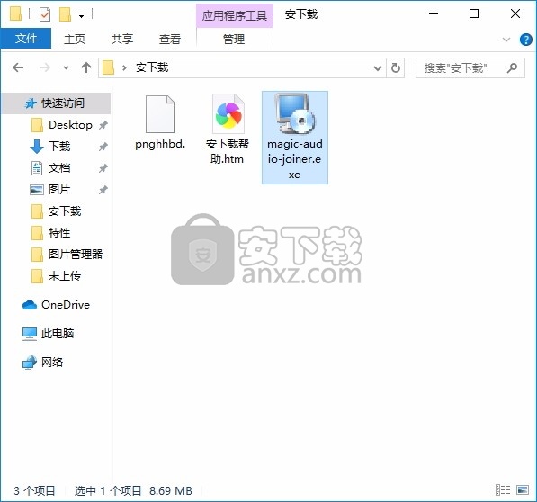Click the Properties checkmark quick access icon
The height and width of the screenshot is (502, 537).
pyautogui.click(x=45, y=14)
